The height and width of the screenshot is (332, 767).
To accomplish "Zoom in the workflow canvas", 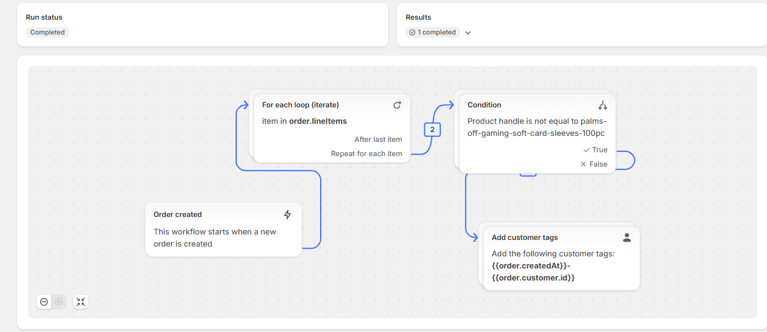I will pyautogui.click(x=59, y=302).
